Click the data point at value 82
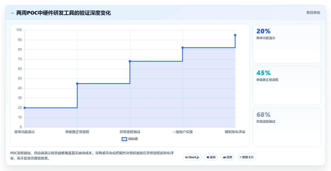This screenshot has height=171, width=331. [x=183, y=48]
